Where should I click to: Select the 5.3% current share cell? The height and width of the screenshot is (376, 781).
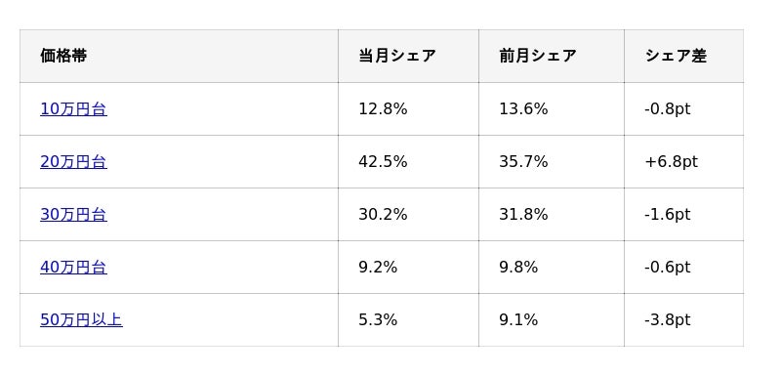[408, 319]
